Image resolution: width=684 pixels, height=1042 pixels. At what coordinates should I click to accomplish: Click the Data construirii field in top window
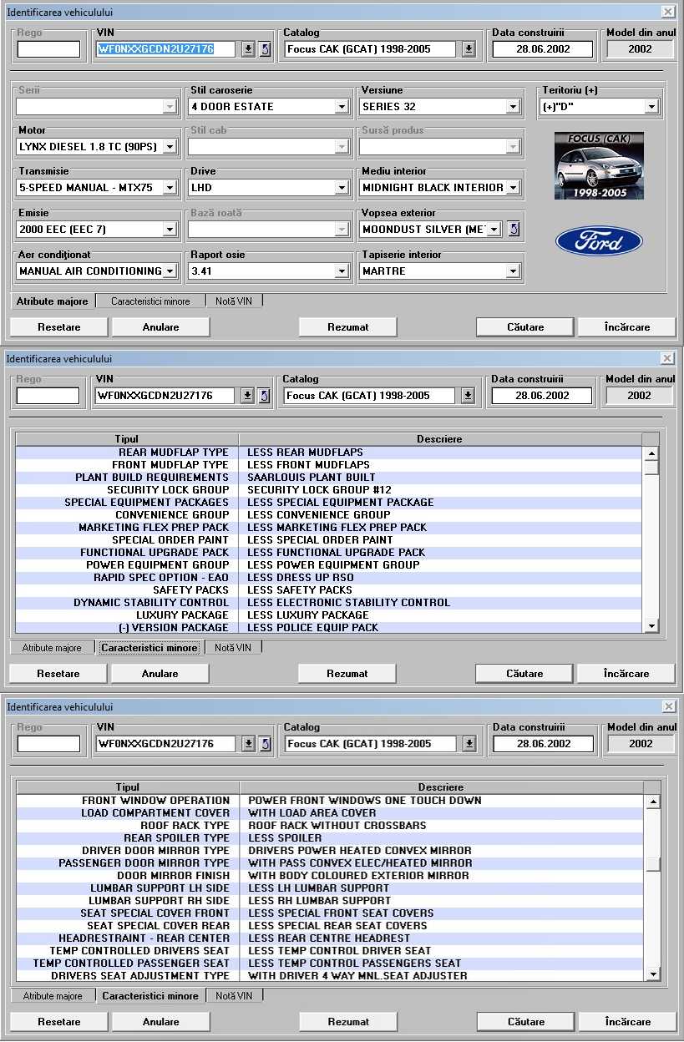[x=542, y=49]
